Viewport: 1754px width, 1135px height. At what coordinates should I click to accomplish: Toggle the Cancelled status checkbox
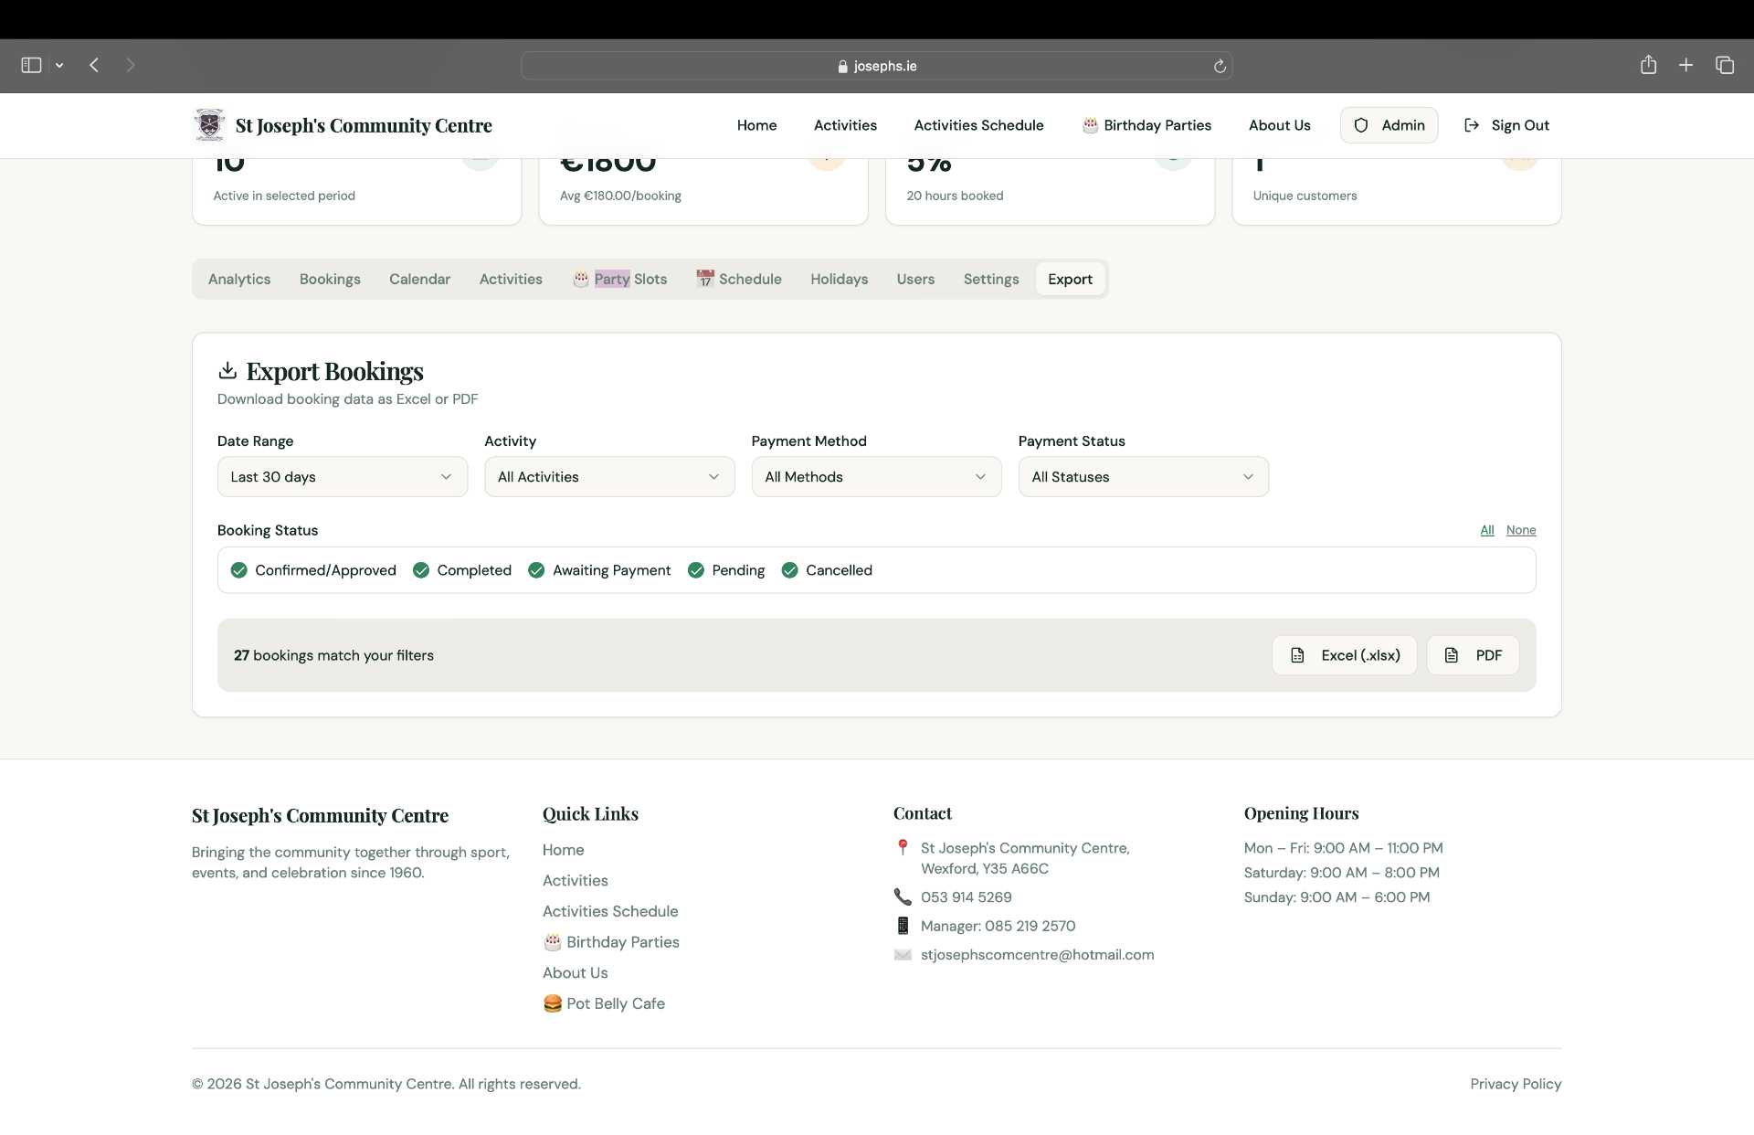point(789,570)
